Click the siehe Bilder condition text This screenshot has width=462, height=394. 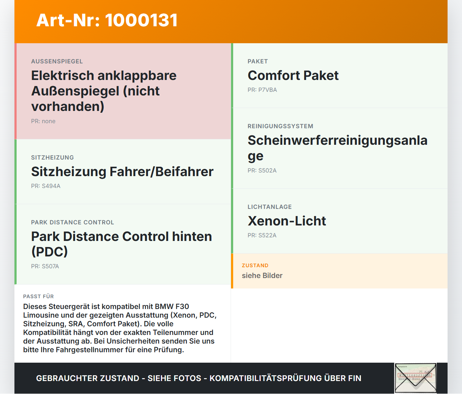pyautogui.click(x=262, y=276)
